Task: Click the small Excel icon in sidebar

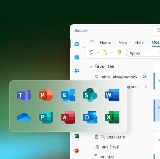Action: tap(77, 136)
